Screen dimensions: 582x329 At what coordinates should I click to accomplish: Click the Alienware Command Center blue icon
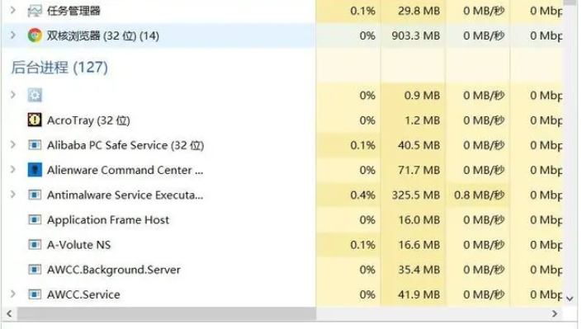(35, 170)
